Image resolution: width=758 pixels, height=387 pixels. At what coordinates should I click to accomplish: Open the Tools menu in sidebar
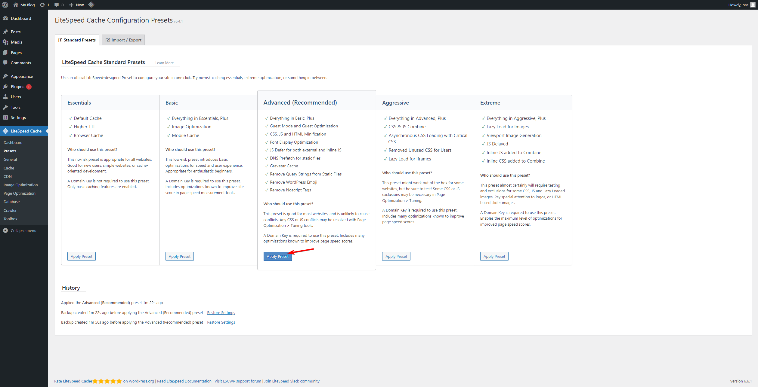(16, 107)
